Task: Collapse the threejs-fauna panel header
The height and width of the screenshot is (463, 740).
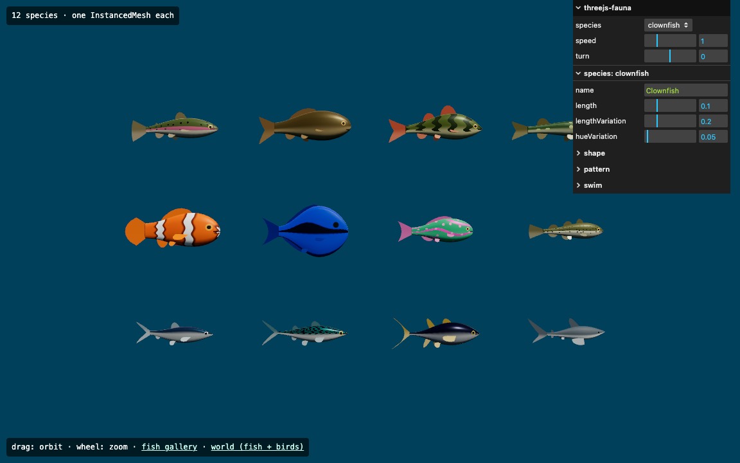Action: click(651, 8)
